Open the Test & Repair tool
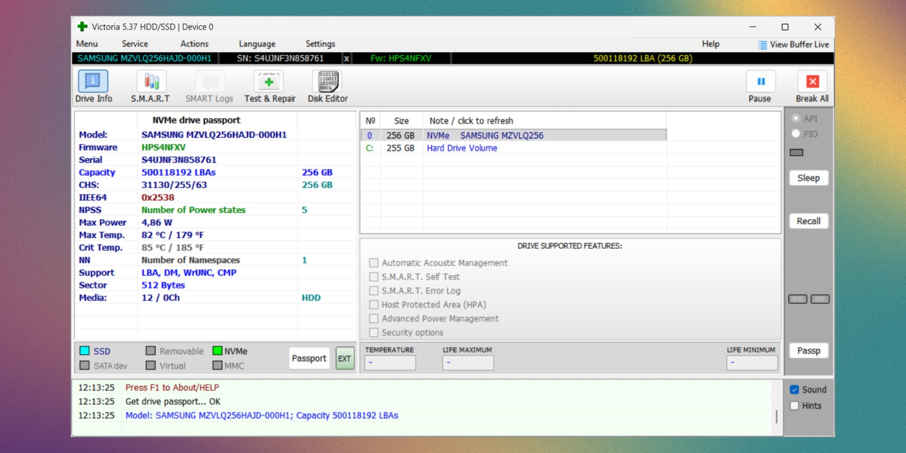Viewport: 906px width, 453px height. tap(269, 81)
